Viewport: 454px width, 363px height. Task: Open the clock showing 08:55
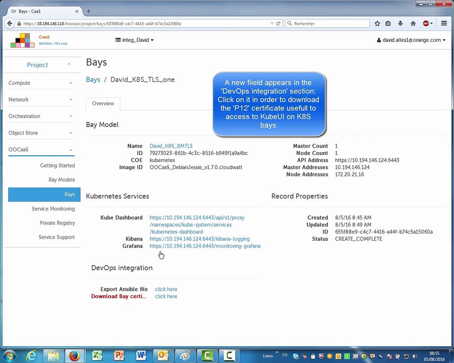(x=434, y=356)
